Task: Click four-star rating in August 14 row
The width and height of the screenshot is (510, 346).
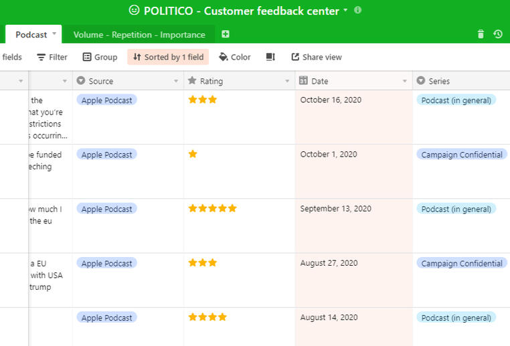Action: click(x=207, y=317)
